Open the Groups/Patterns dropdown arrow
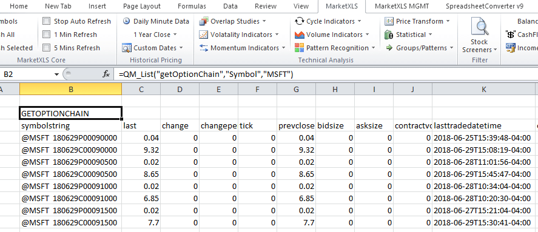 [x=451, y=48]
